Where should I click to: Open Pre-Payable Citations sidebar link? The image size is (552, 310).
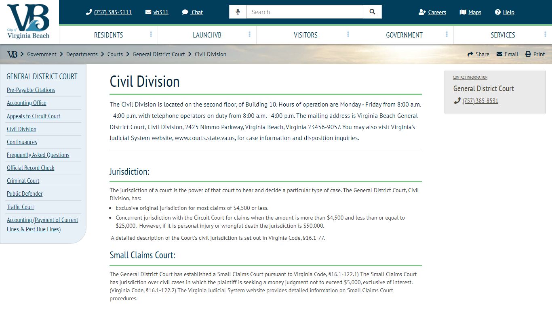[x=31, y=90]
